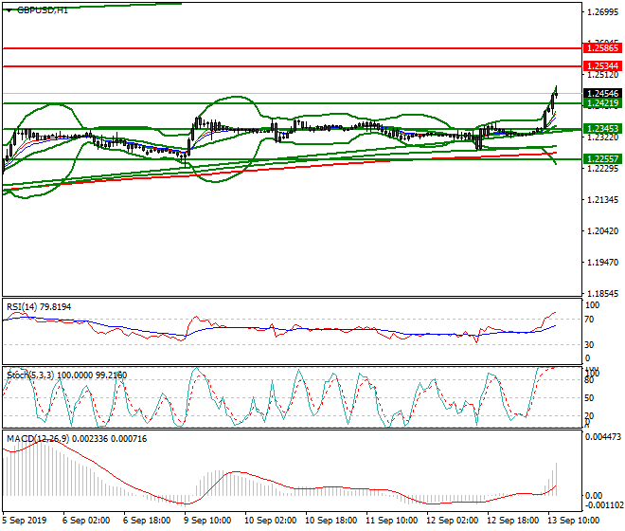Click the MACD(12,26,9) indicator label

[x=77, y=439]
